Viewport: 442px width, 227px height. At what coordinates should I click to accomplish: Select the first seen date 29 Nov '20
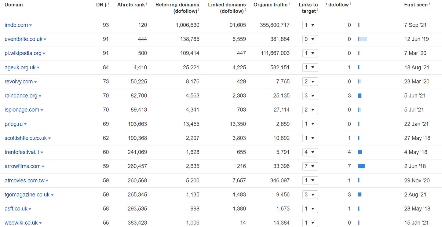[x=417, y=181]
